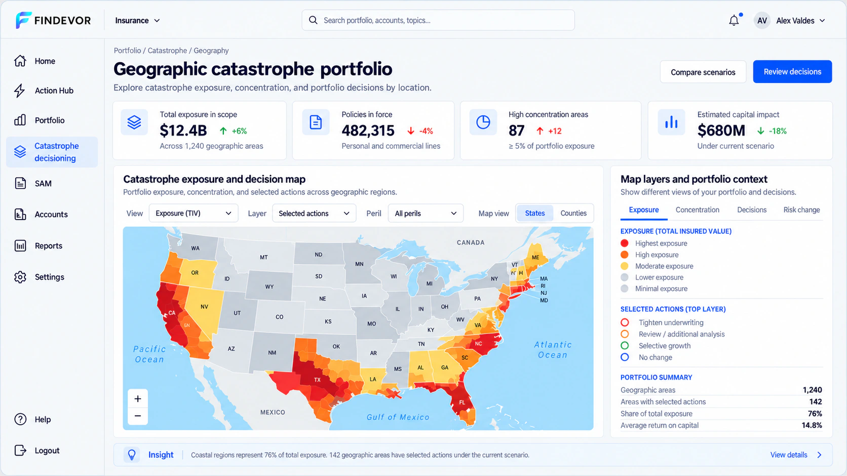Image resolution: width=847 pixels, height=476 pixels.
Task: Select the Review / additional analysis circle
Action: [x=625, y=334]
